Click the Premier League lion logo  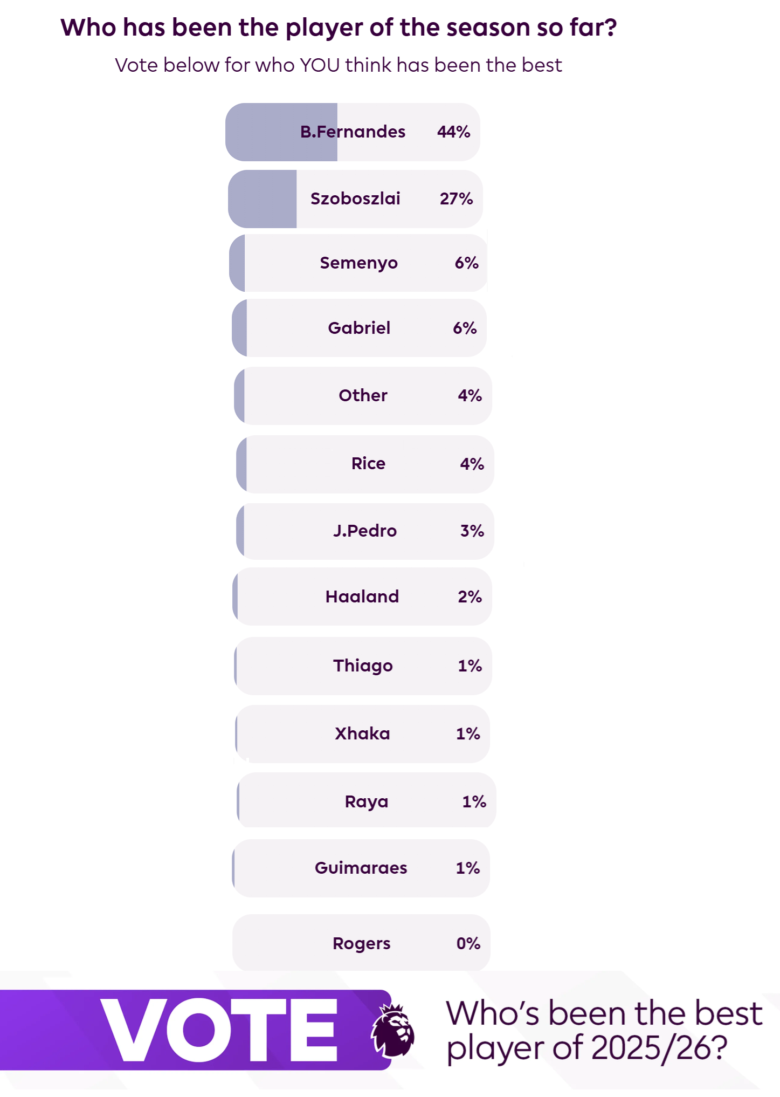(x=393, y=1030)
